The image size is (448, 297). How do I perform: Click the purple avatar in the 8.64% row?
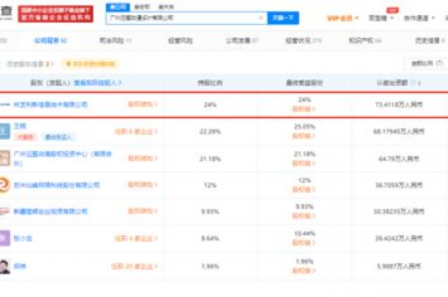[5, 238]
